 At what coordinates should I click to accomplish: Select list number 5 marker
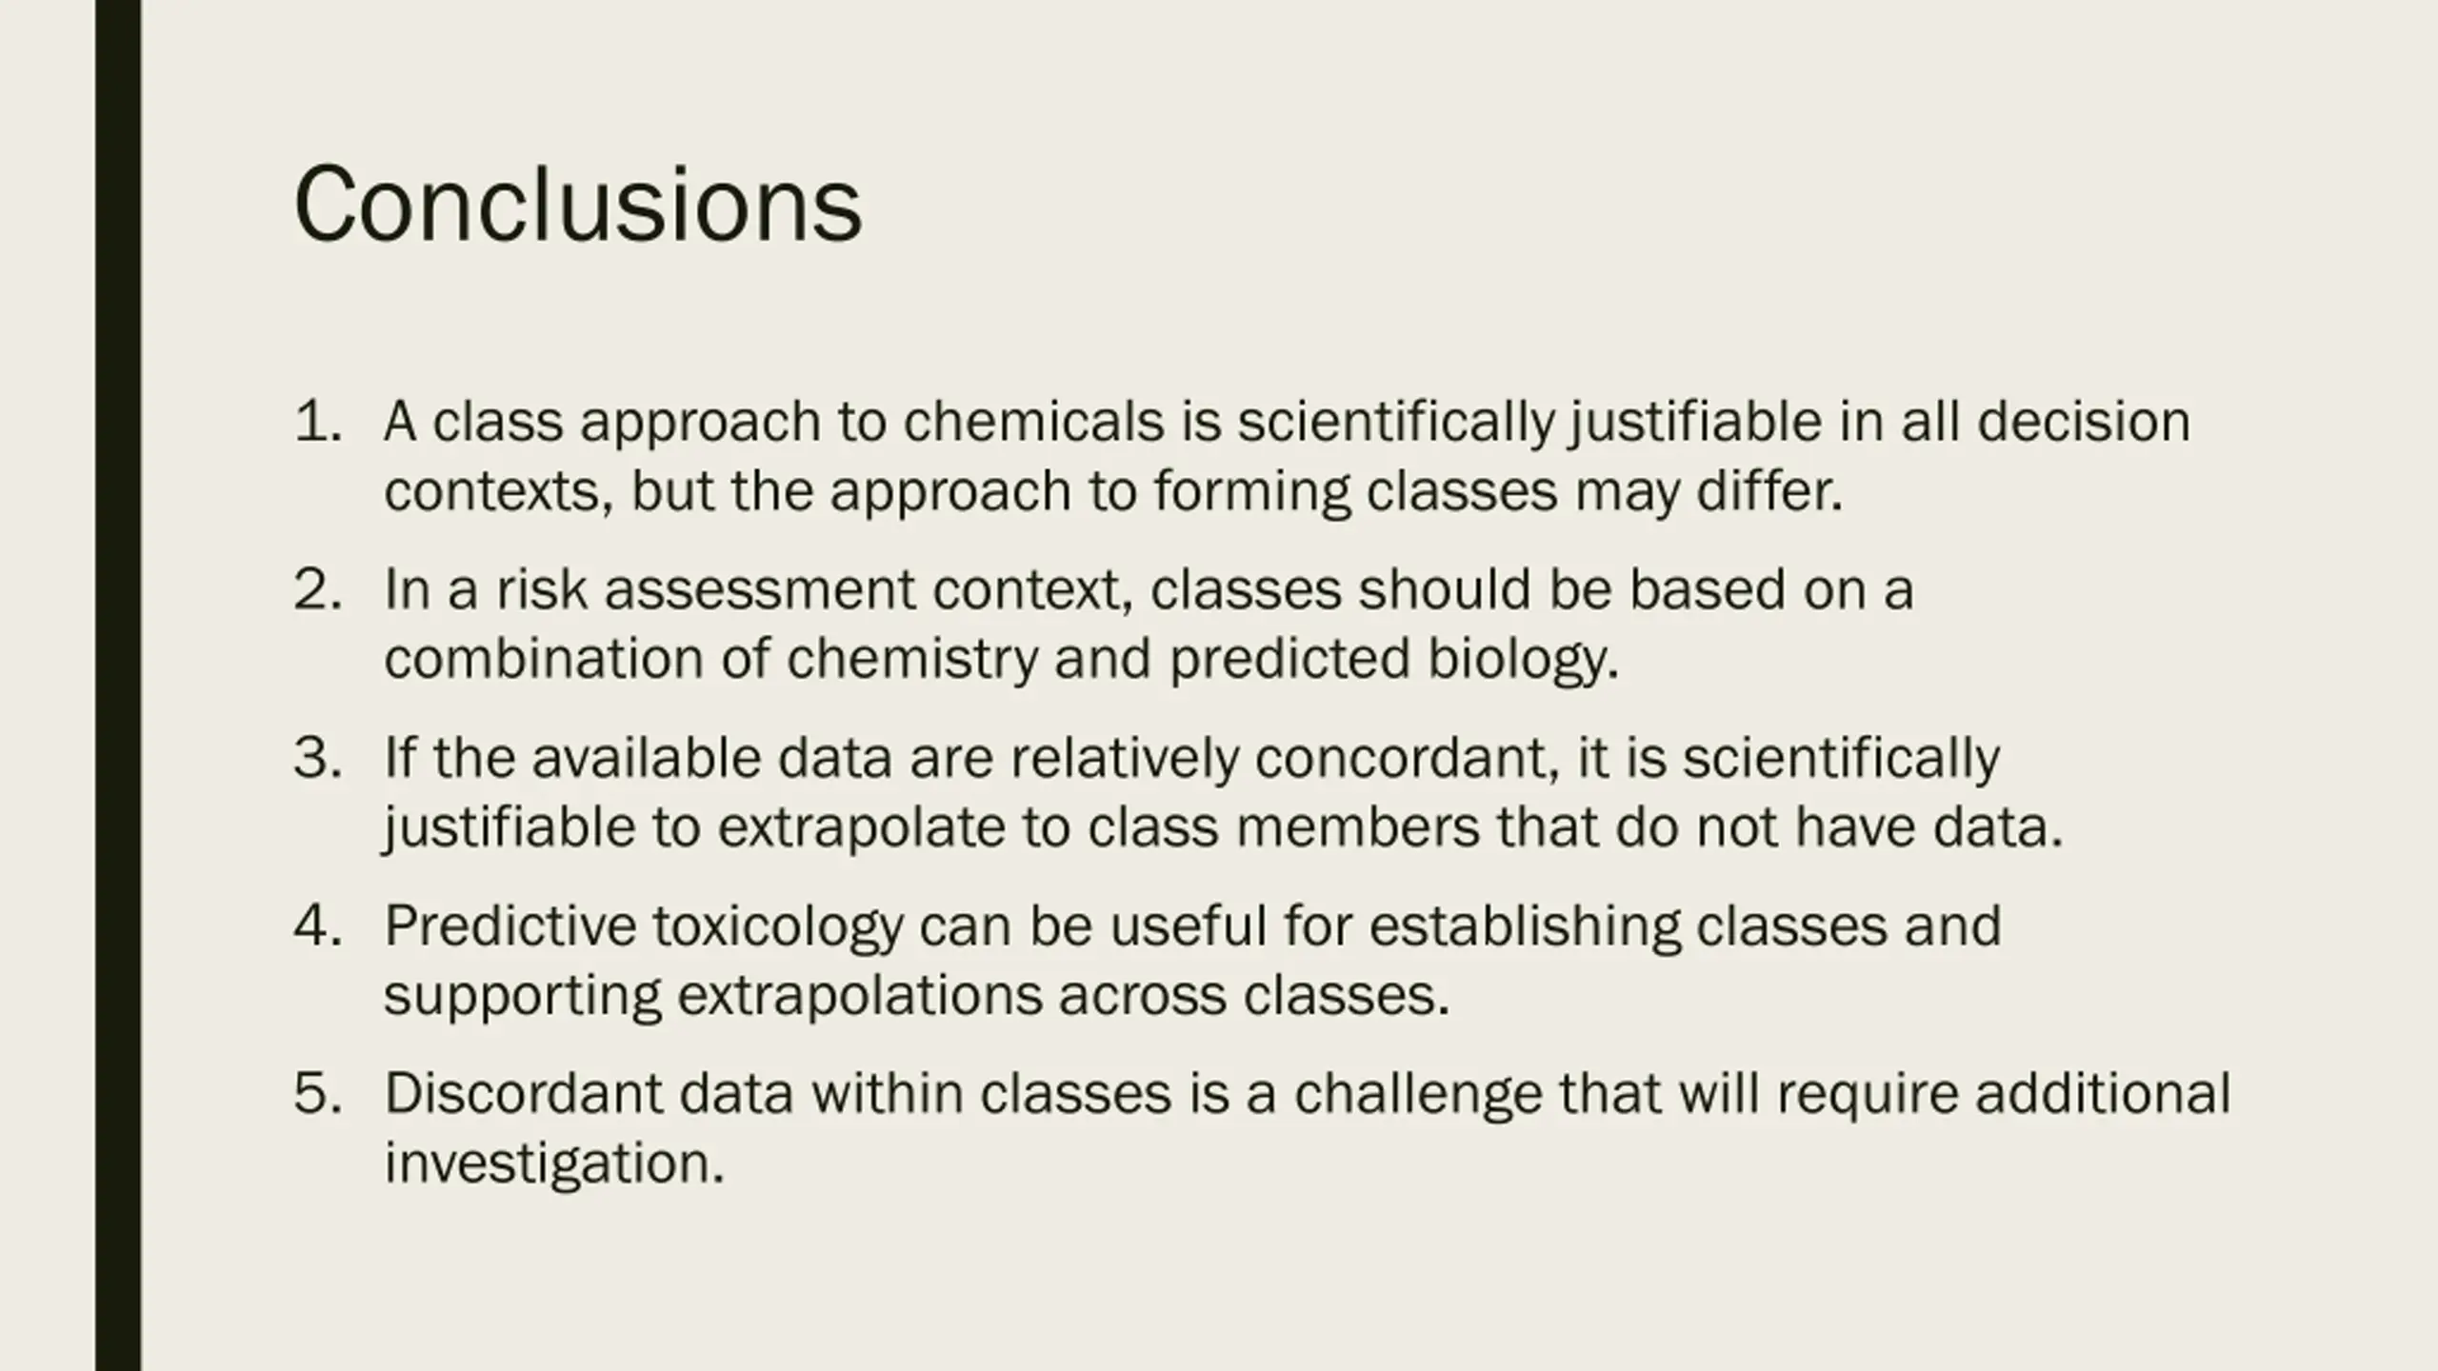pyautogui.click(x=318, y=1093)
